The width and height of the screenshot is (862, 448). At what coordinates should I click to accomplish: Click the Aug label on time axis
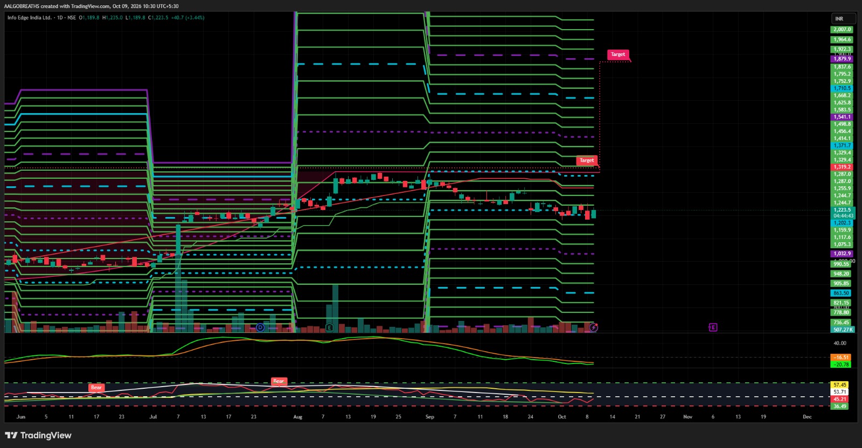[298, 417]
